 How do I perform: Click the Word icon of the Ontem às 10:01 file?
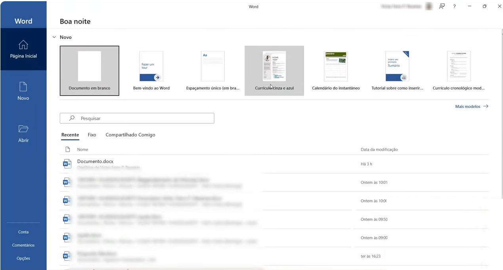point(67,182)
